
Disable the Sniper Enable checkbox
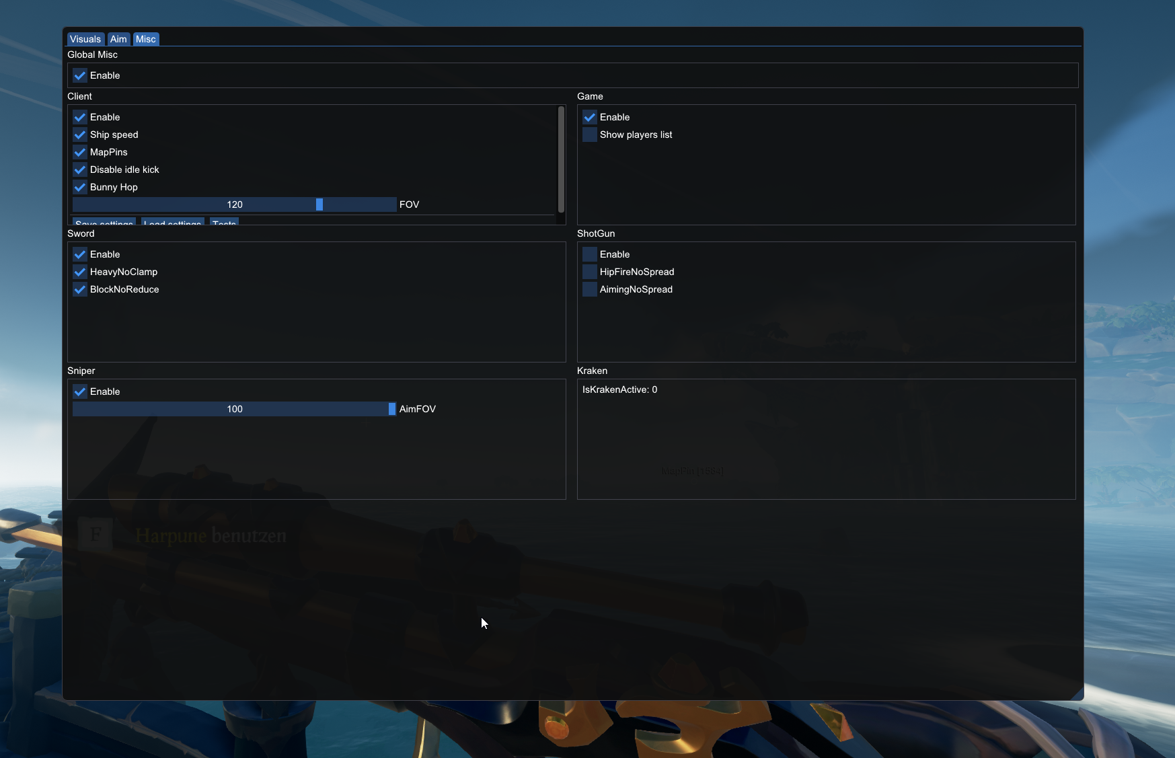pos(80,391)
